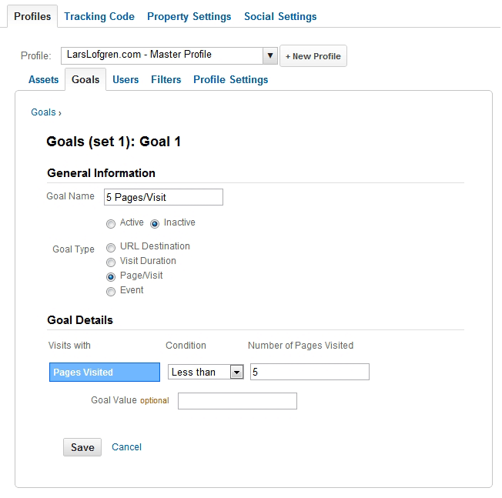This screenshot has height=498, width=502.
Task: Click the optional Goal Value field
Action: (x=237, y=401)
